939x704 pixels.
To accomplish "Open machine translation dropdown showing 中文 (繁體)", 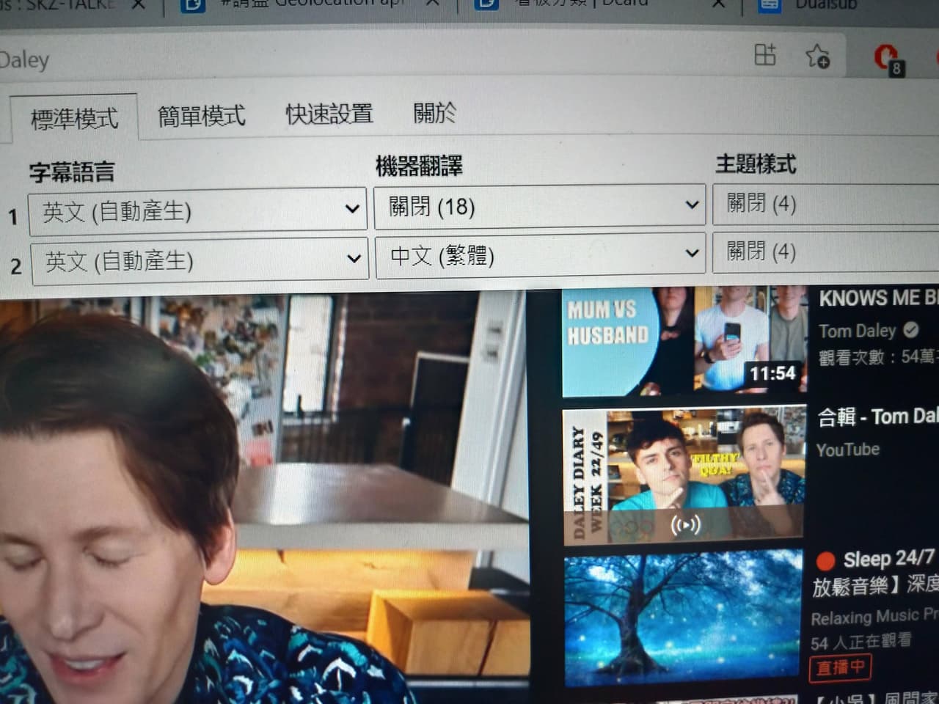I will coord(540,255).
